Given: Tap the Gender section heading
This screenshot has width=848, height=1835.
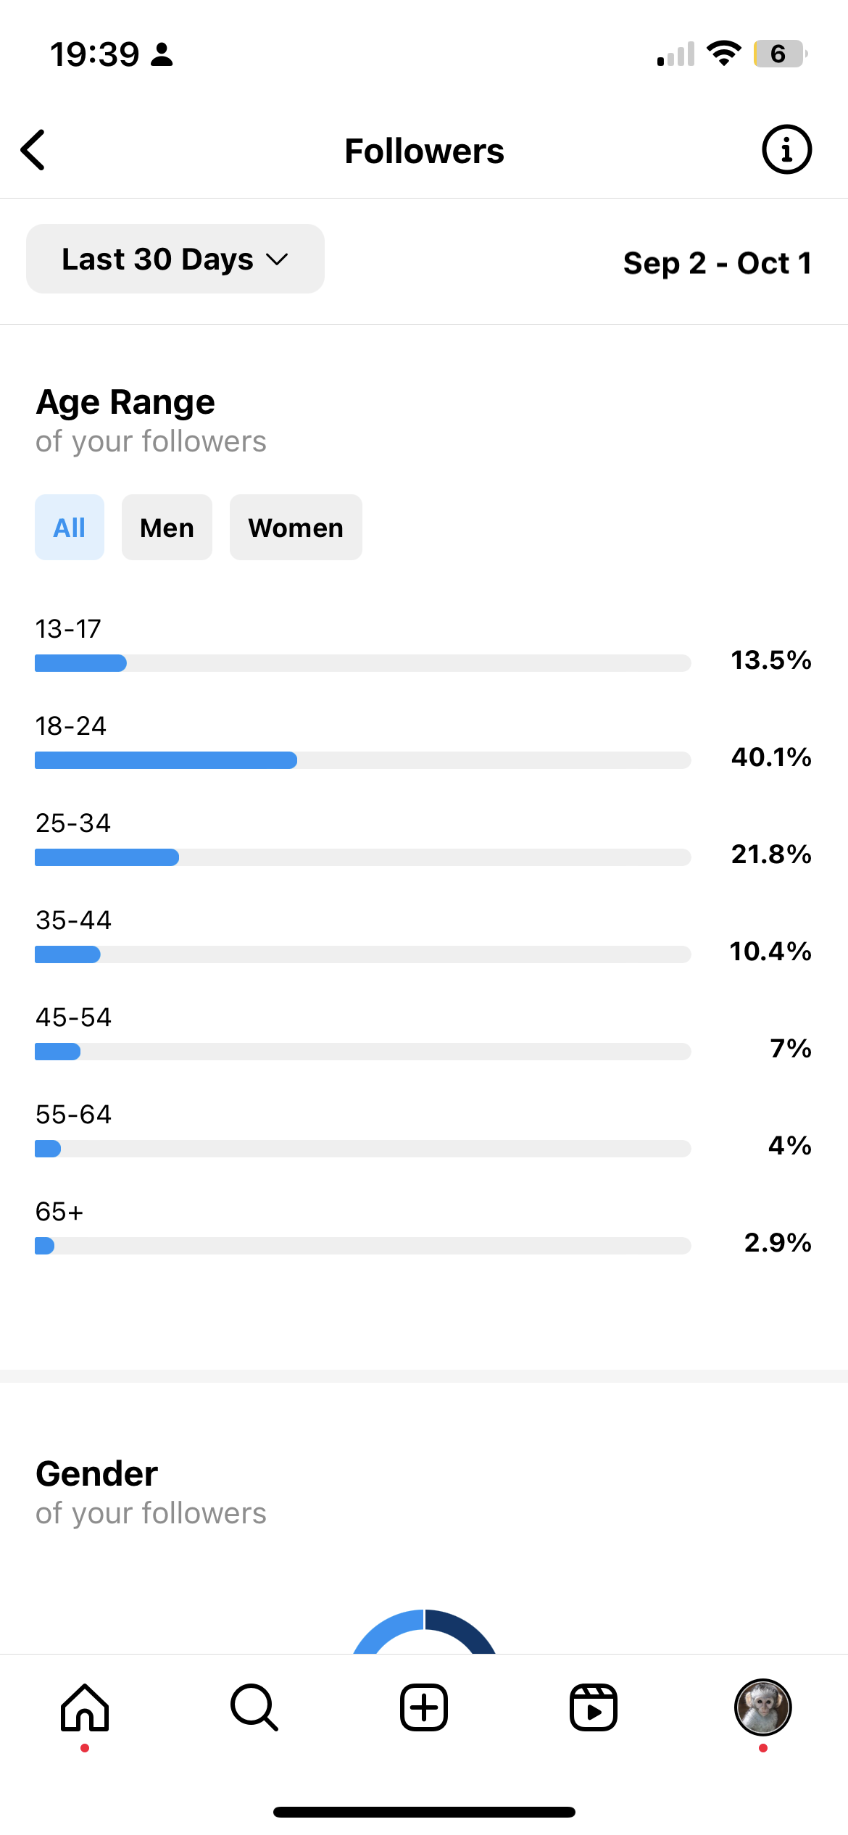Looking at the screenshot, I should click(97, 1474).
